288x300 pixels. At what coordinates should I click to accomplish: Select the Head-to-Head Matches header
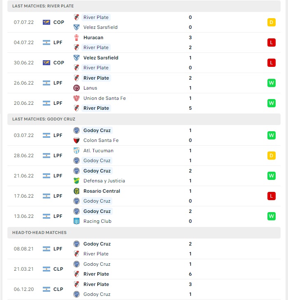(144, 232)
